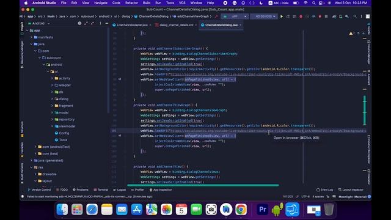Click the Apply Changes and Restart Activity icon
The image size is (391, 220).
(288, 16)
